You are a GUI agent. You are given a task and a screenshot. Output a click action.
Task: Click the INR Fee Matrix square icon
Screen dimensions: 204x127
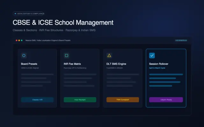click(67, 56)
